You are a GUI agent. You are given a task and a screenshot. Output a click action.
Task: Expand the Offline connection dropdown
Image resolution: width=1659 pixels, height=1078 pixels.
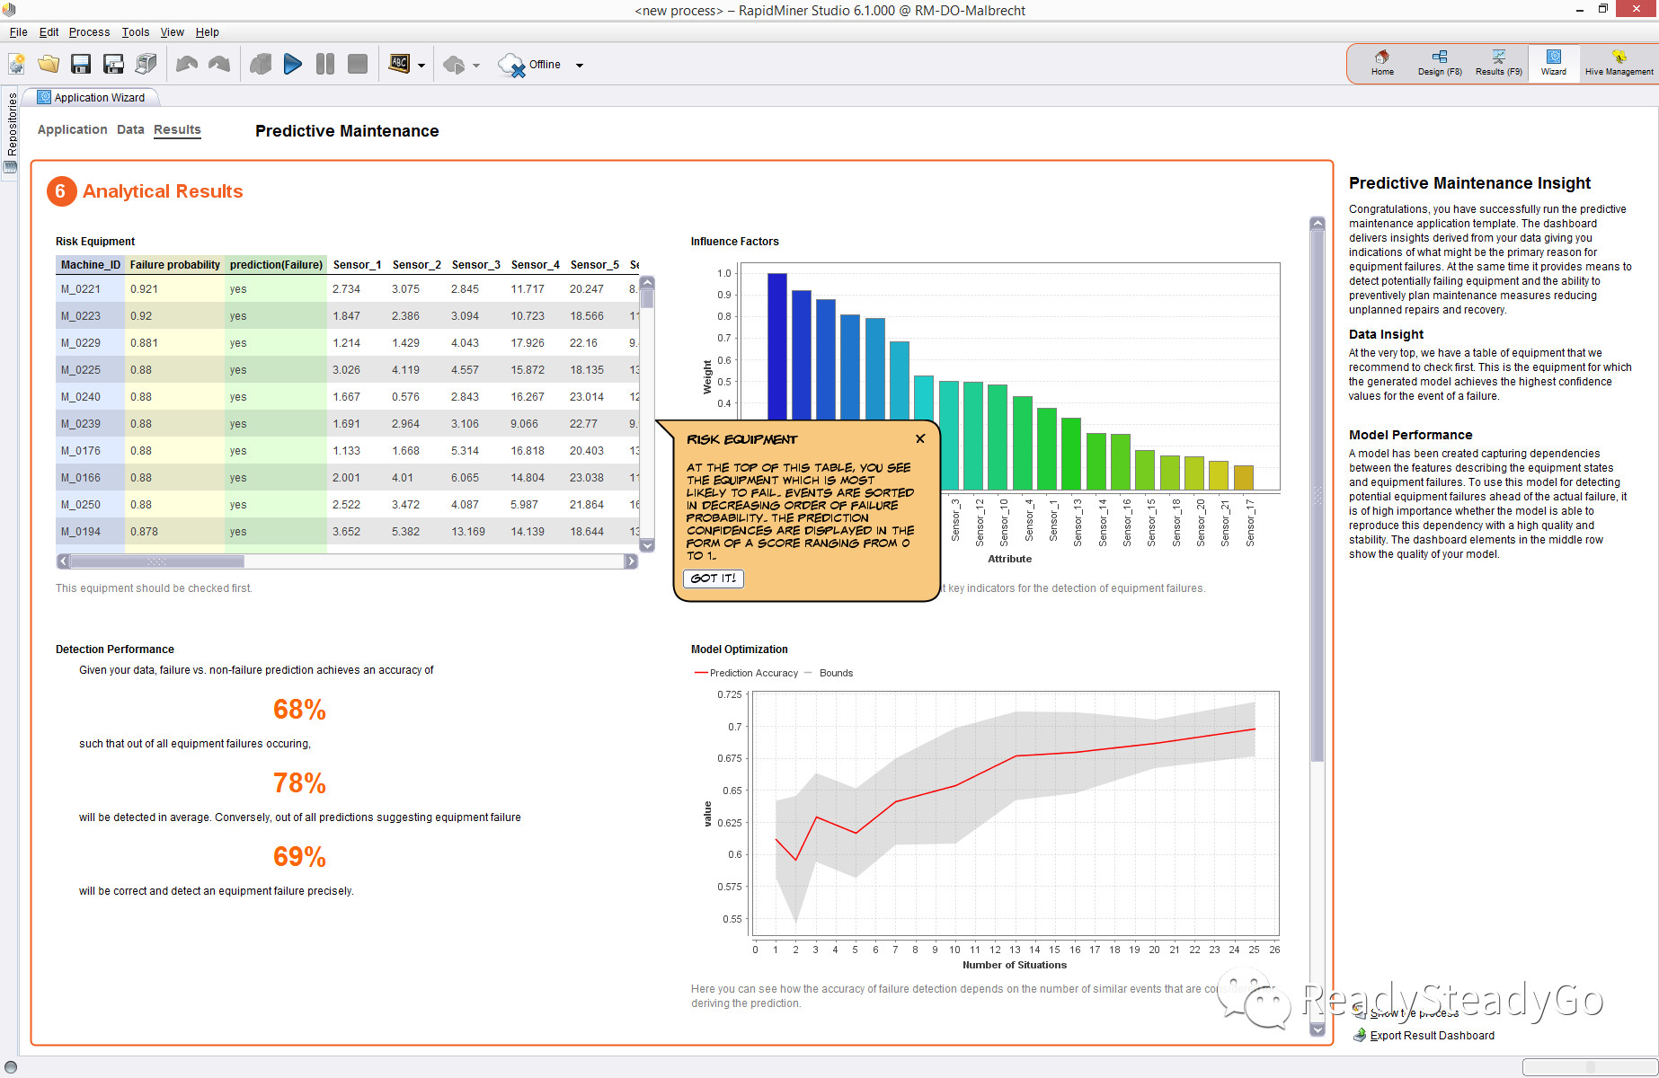coord(580,65)
